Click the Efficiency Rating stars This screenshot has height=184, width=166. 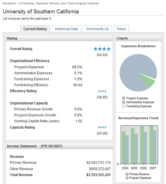click(102, 91)
